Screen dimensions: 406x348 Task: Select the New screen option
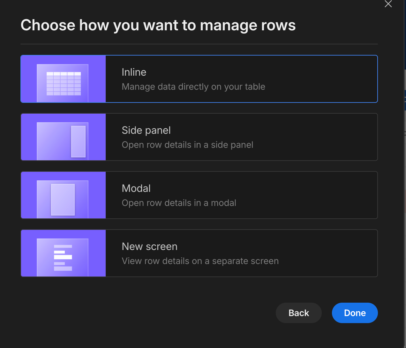(199, 253)
